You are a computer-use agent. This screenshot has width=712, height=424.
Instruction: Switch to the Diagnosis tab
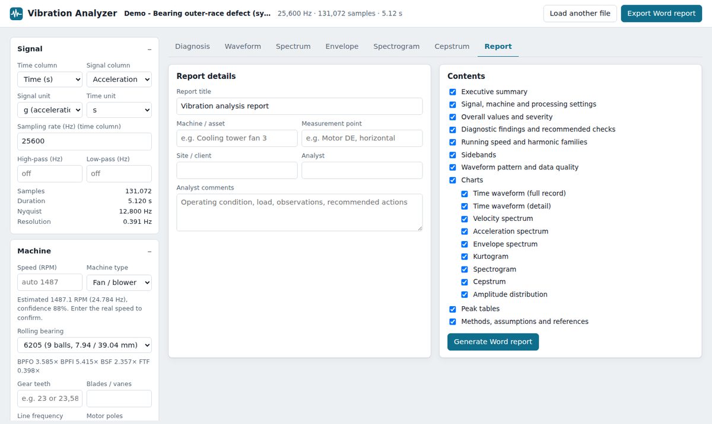pyautogui.click(x=192, y=46)
